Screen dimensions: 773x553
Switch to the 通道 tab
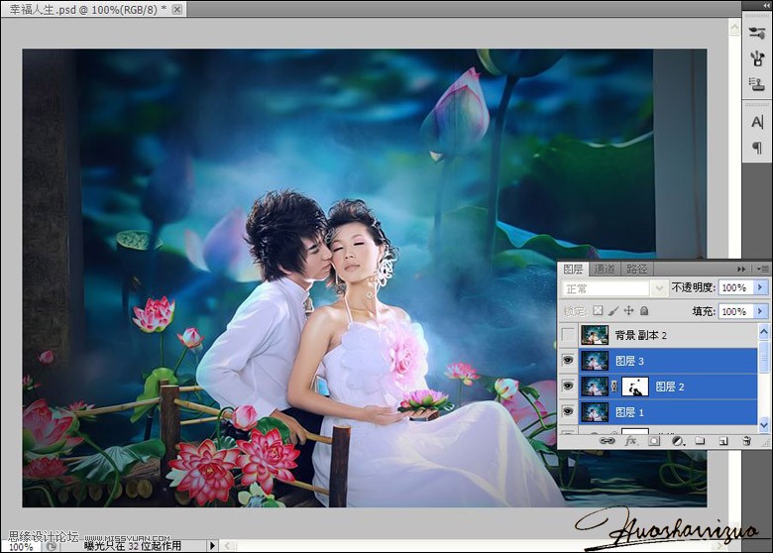coord(604,270)
